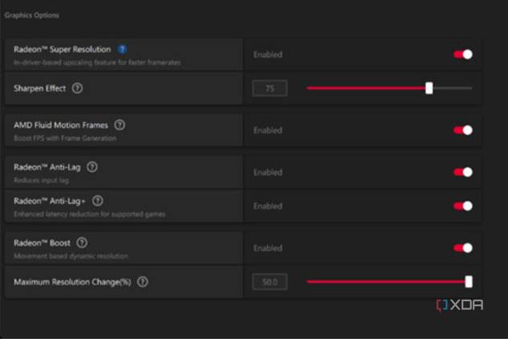The width and height of the screenshot is (508, 339).
Task: Click Enabled status beside Radeon Super Resolution
Action: point(268,55)
